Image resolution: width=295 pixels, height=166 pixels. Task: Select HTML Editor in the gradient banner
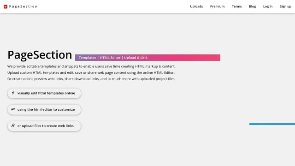coord(110,58)
